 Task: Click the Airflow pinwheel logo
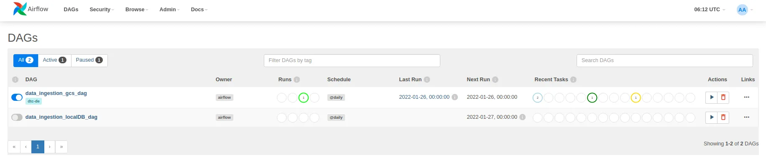click(x=20, y=9)
